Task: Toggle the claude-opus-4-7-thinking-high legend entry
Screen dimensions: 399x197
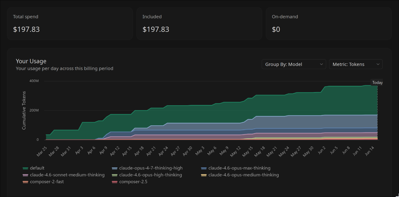Action: point(147,168)
